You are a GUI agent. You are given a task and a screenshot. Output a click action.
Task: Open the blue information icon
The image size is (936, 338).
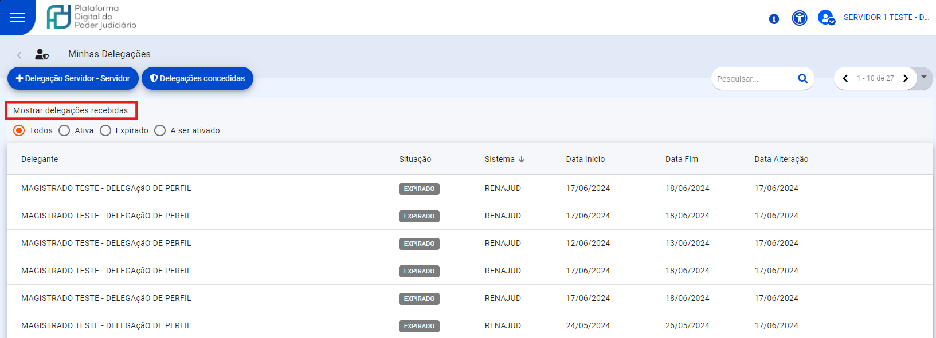point(774,19)
